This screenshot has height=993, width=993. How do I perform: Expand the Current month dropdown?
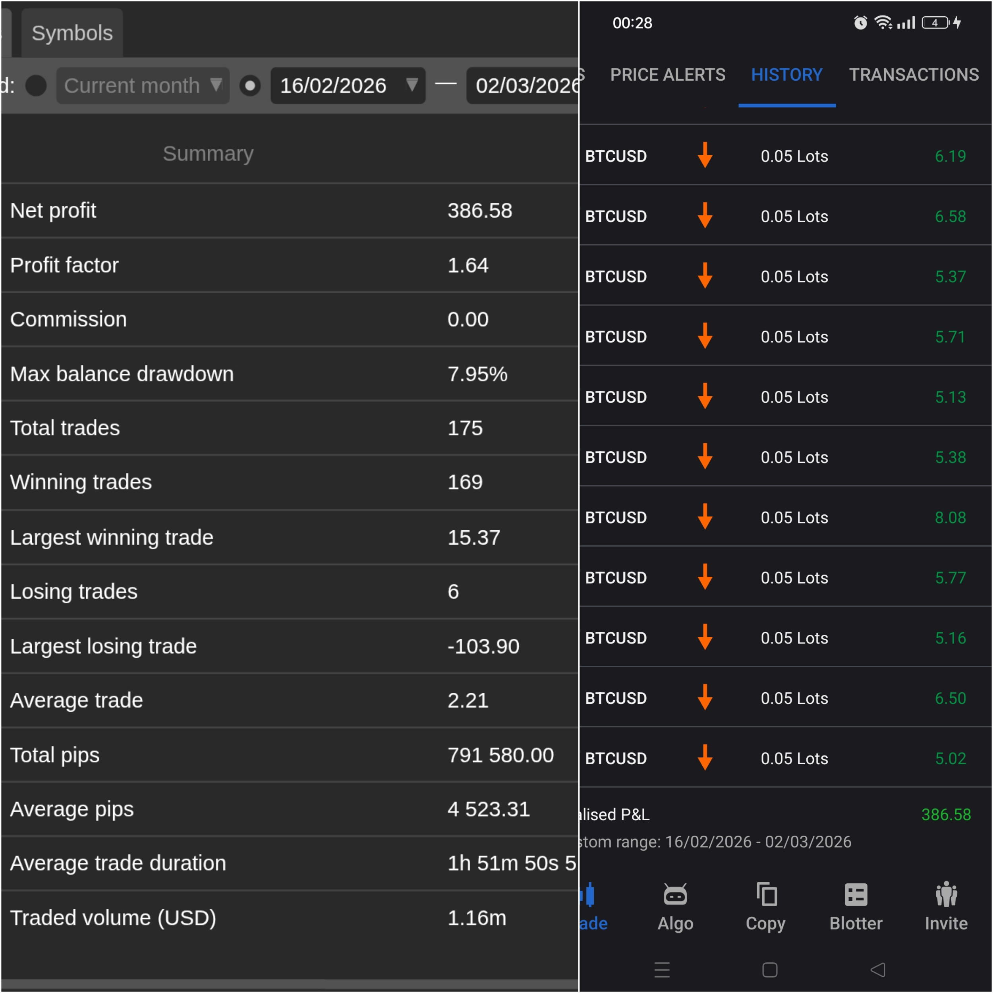pos(143,85)
